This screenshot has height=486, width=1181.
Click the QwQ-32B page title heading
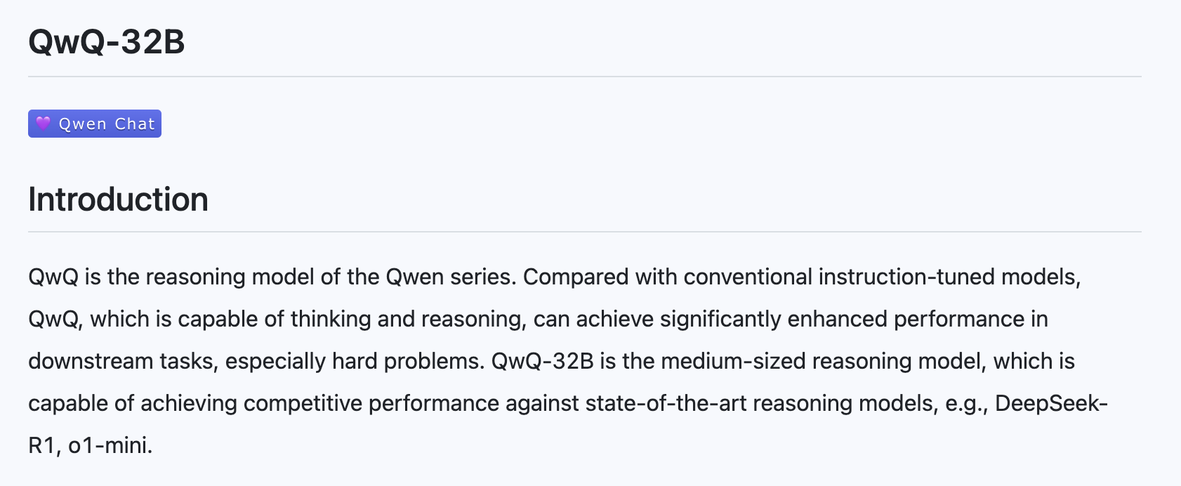click(107, 41)
